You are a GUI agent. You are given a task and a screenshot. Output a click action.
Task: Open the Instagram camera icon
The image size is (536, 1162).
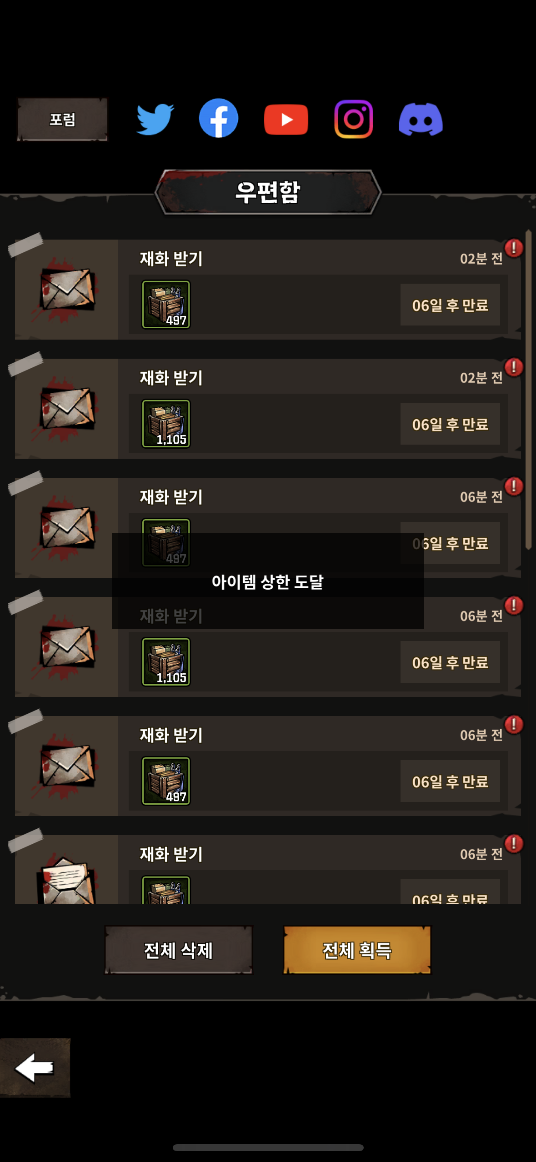pyautogui.click(x=354, y=119)
